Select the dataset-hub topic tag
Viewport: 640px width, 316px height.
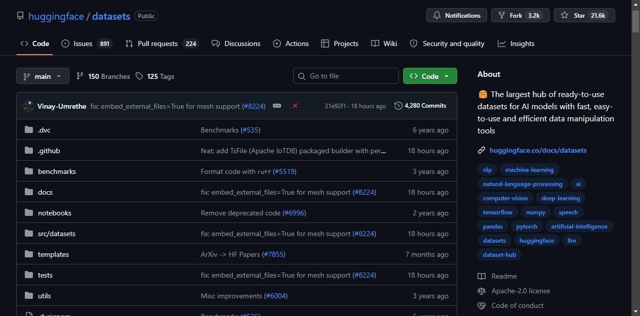pyautogui.click(x=499, y=255)
